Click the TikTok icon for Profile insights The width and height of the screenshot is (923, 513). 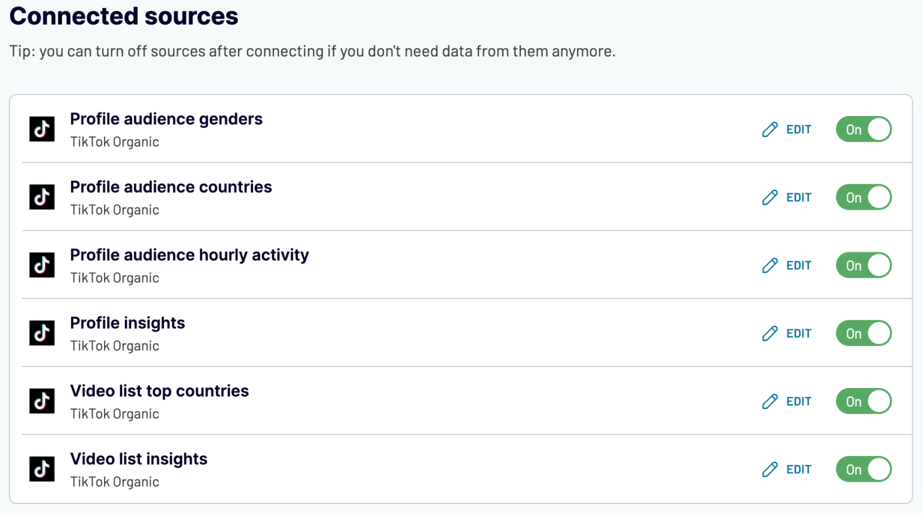(41, 333)
